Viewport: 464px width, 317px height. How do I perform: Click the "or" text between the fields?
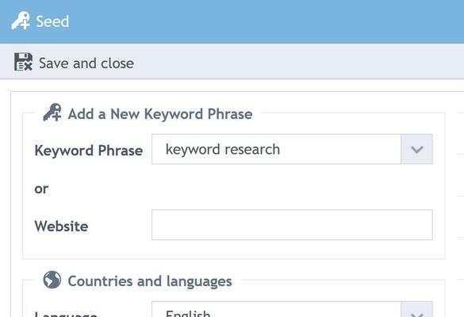41,189
